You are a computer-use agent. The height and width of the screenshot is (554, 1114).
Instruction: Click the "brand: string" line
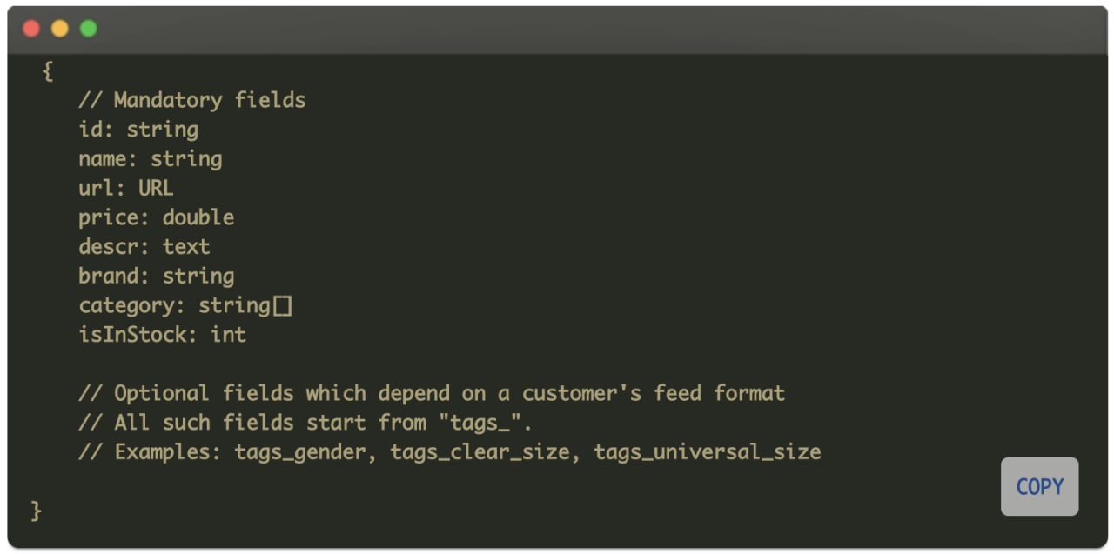click(x=157, y=277)
